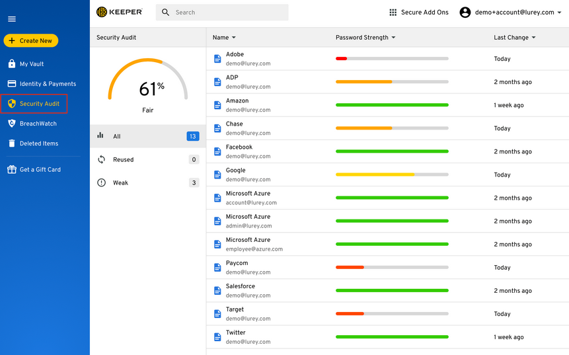Click the Adobe record file icon
Screen dimensions: 569x355
pyautogui.click(x=217, y=58)
